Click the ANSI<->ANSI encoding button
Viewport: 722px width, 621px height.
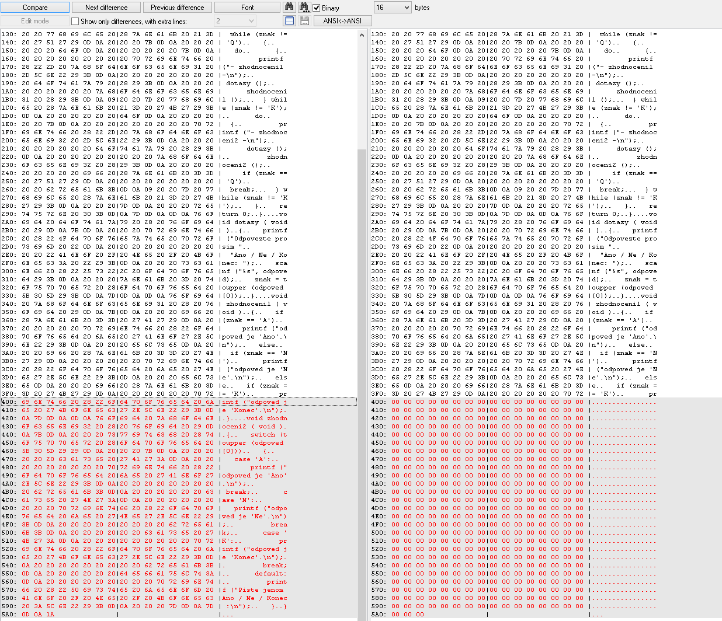pyautogui.click(x=342, y=21)
